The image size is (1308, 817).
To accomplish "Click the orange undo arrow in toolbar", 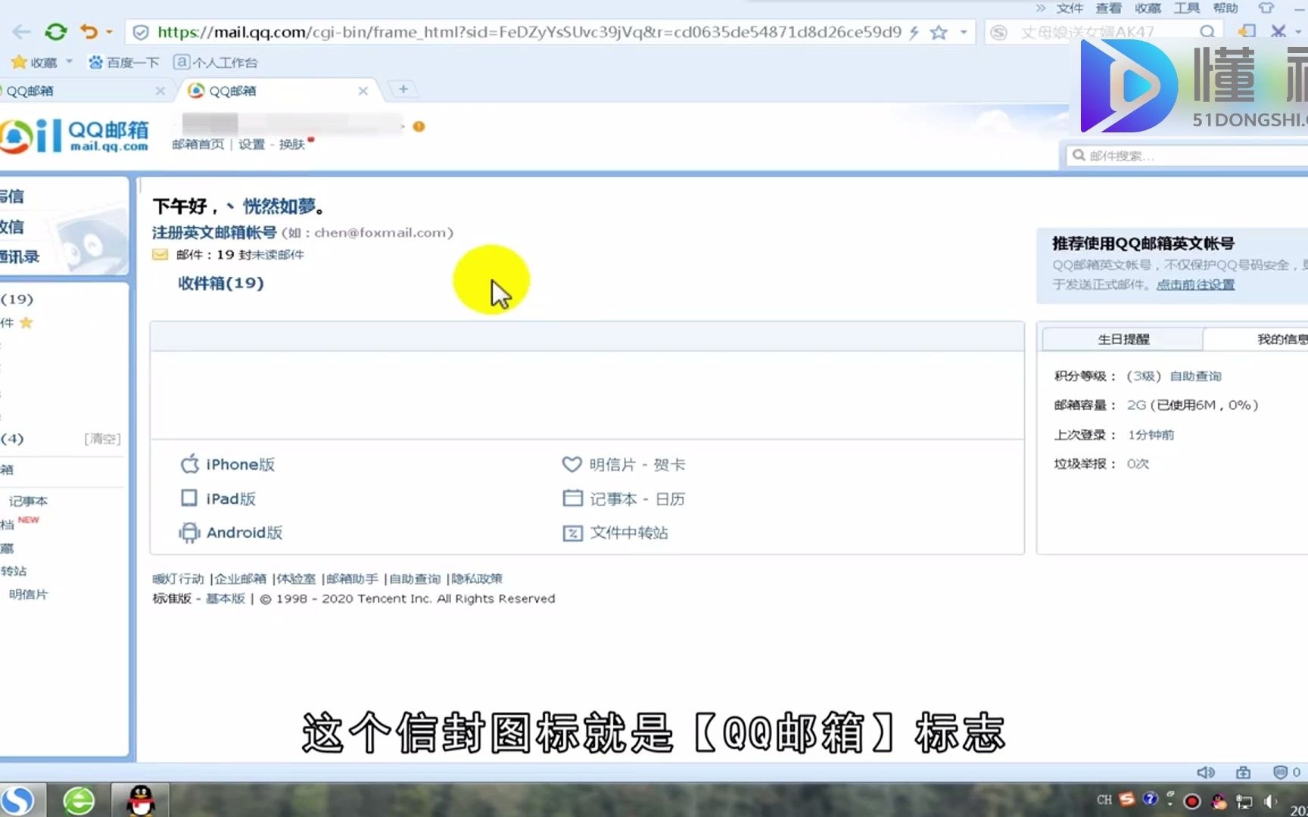I will [89, 32].
